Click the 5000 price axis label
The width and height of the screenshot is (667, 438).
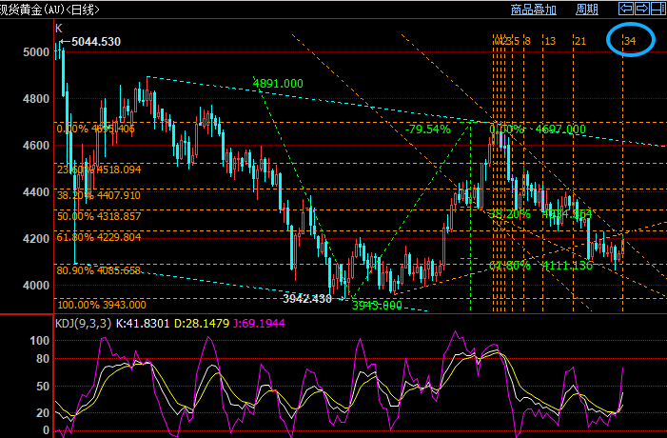36,52
